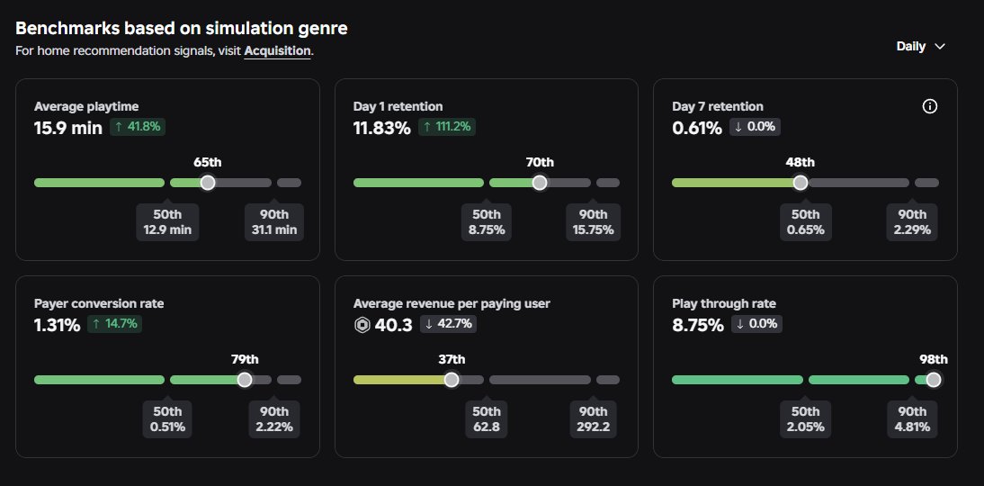Click the 50th 8.75% benchmark label
This screenshot has height=486, width=984.
(x=487, y=222)
